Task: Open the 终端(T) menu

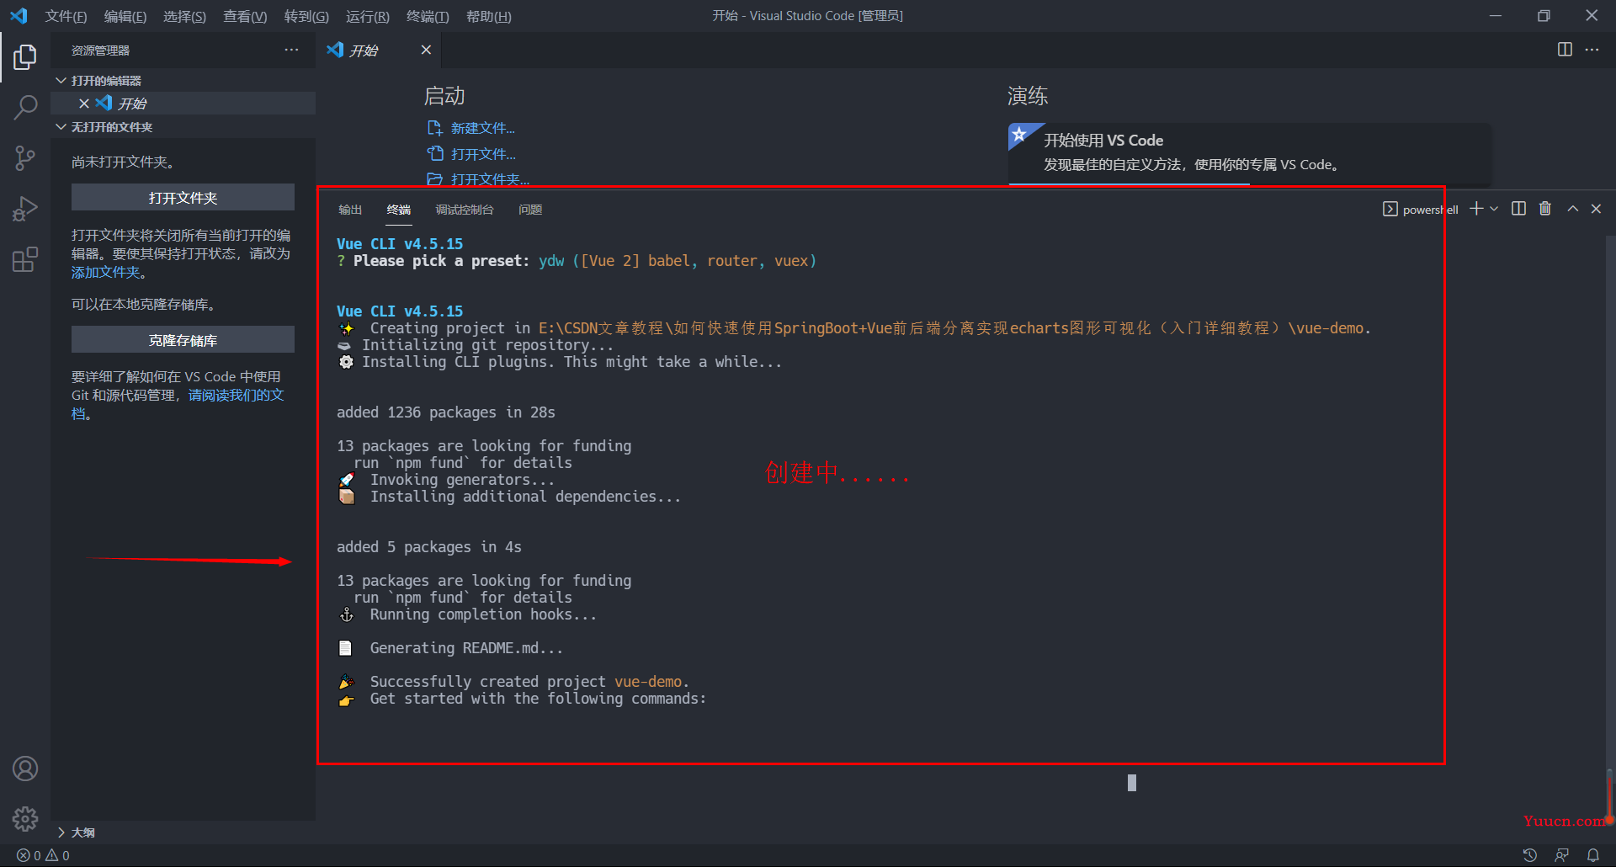Action: 428,16
